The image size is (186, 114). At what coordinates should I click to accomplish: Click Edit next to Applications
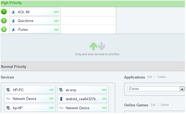tap(150, 77)
